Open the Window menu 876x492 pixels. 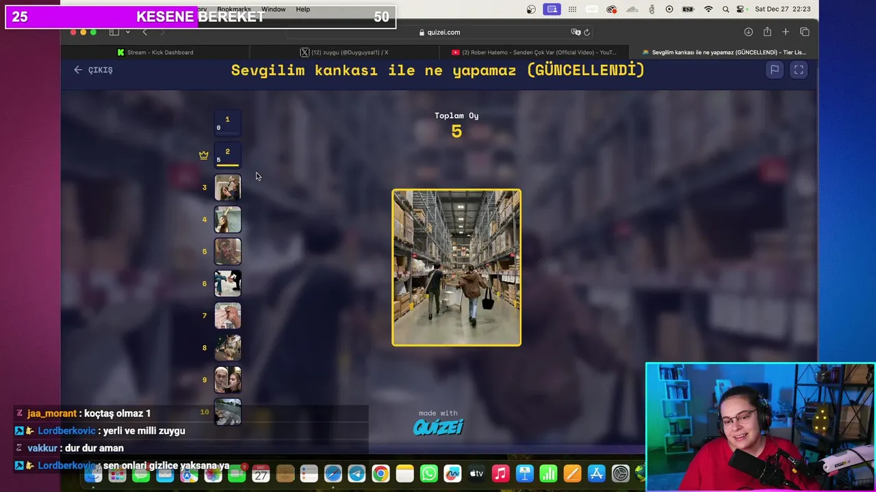(x=273, y=10)
